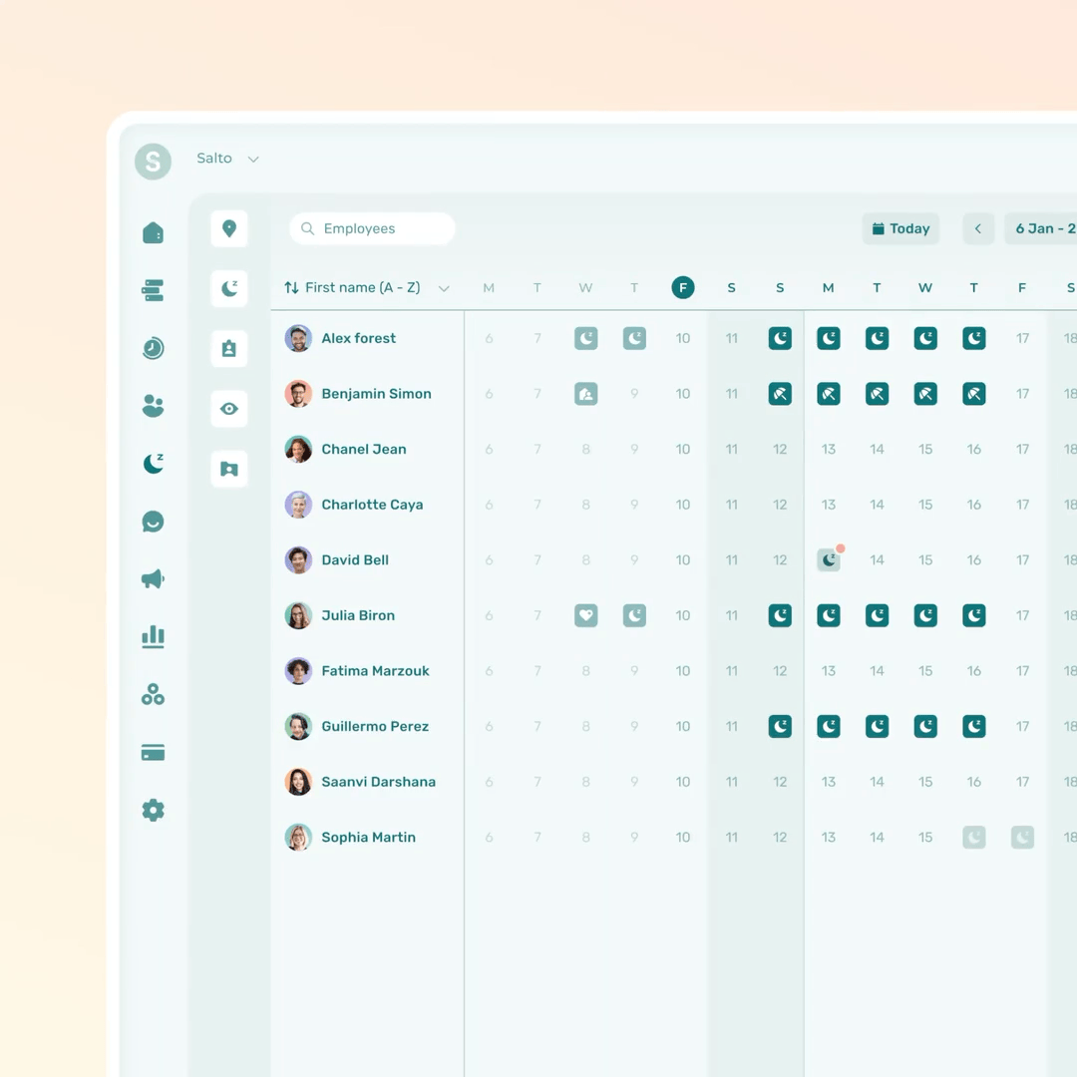Click the Today button
Screen dimensions: 1077x1077
900,228
